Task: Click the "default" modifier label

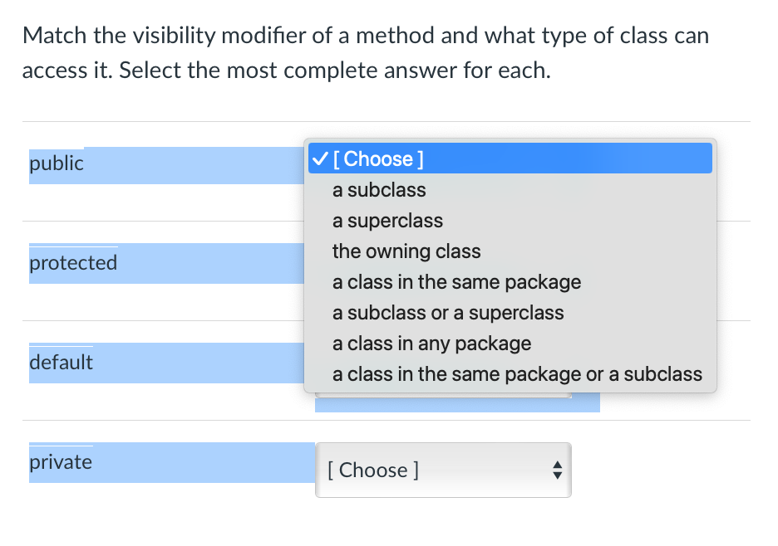Action: pos(61,363)
